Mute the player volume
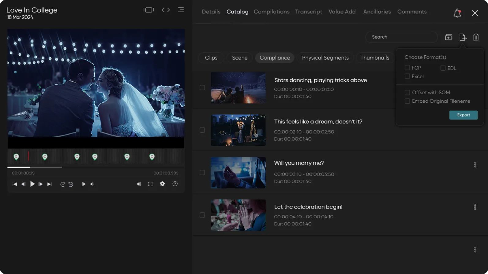Screen dimensions: 488x274 click(139, 184)
